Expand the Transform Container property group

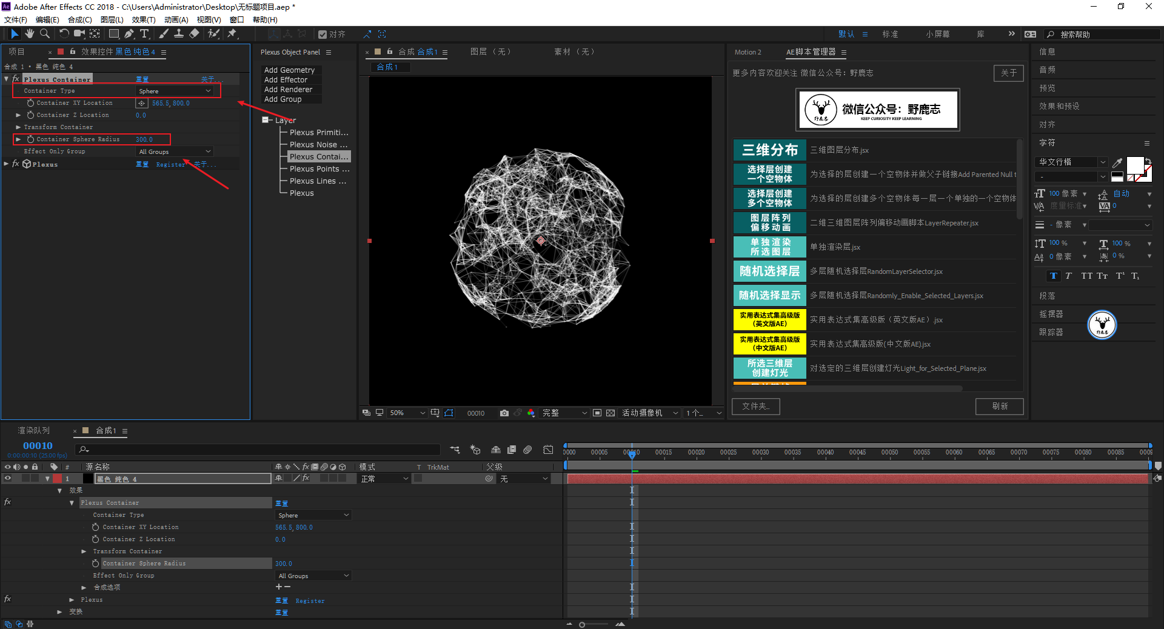[x=18, y=127]
